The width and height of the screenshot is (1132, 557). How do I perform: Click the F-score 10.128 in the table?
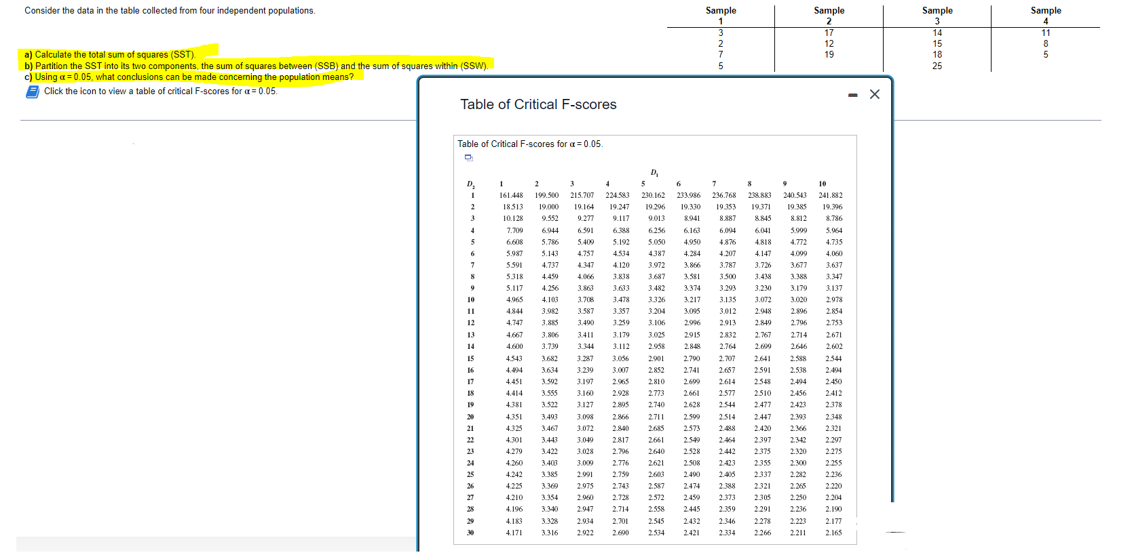point(513,218)
